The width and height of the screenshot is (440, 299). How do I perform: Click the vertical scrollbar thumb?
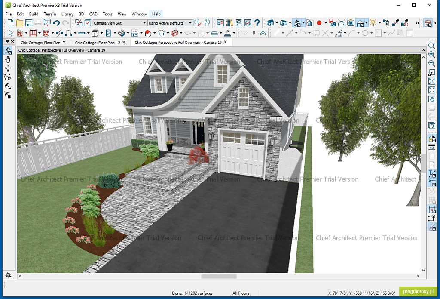[423, 163]
